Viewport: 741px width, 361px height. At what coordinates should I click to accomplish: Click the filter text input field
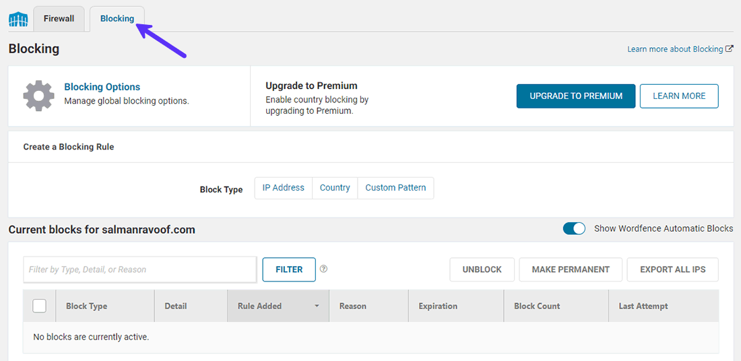coord(139,269)
